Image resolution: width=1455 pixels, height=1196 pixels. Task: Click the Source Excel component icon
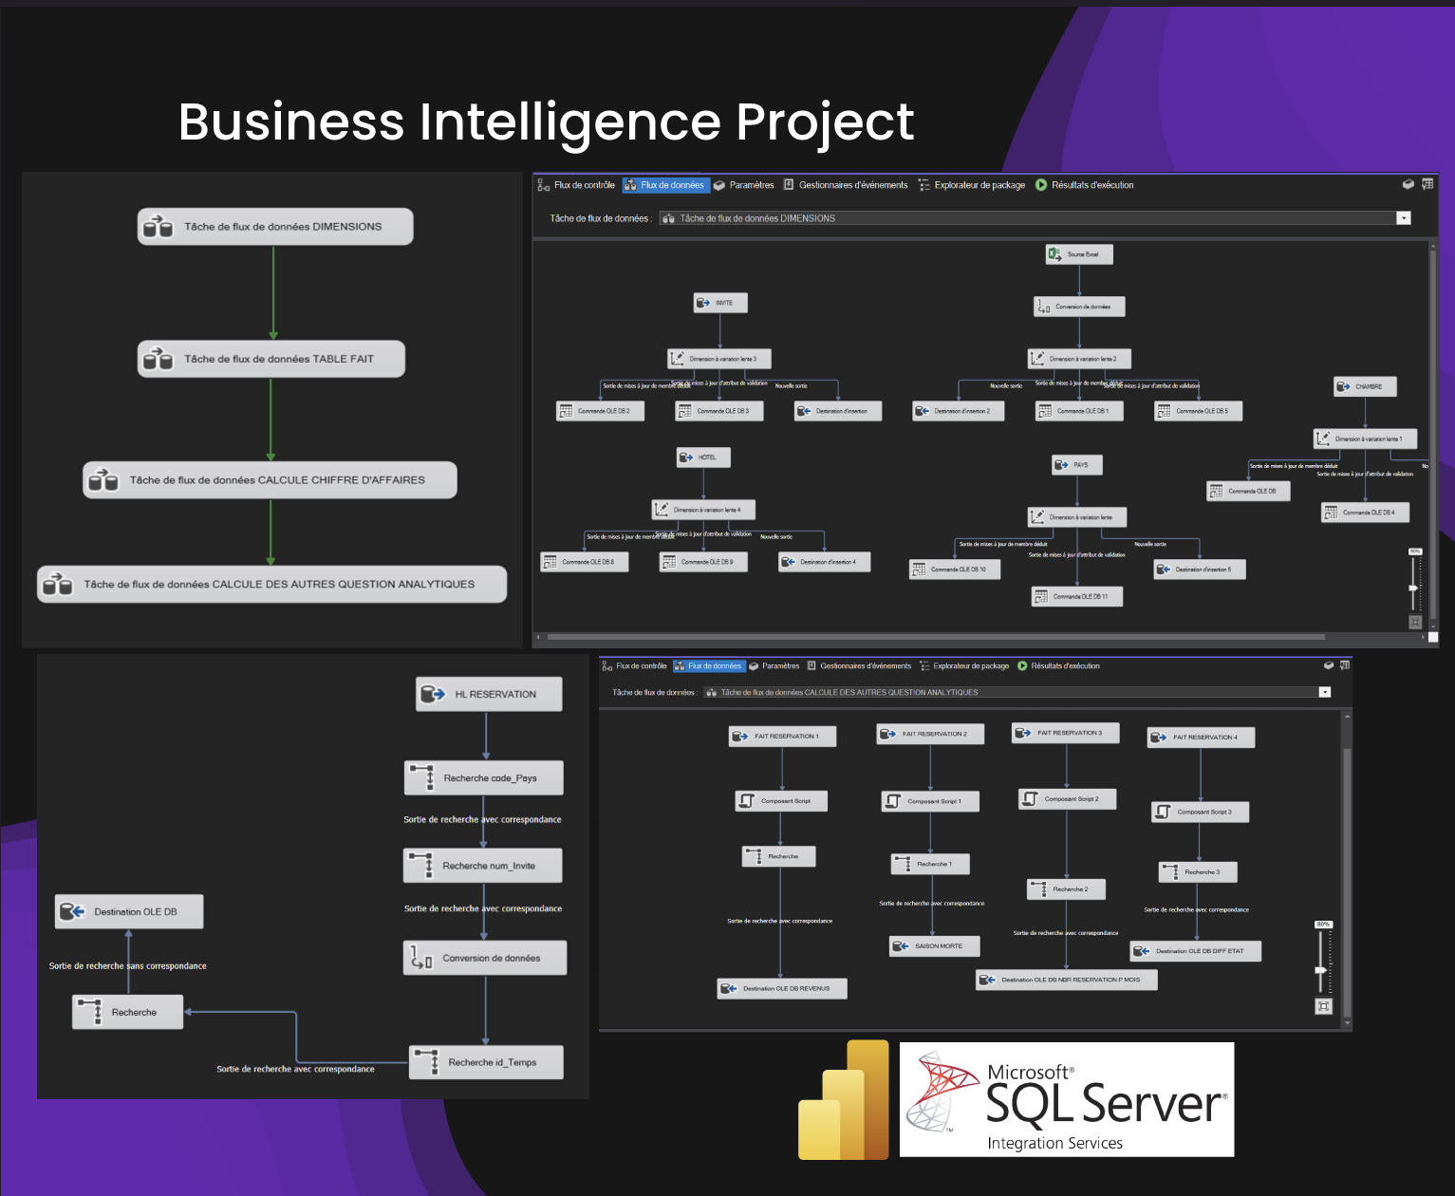tap(1054, 254)
